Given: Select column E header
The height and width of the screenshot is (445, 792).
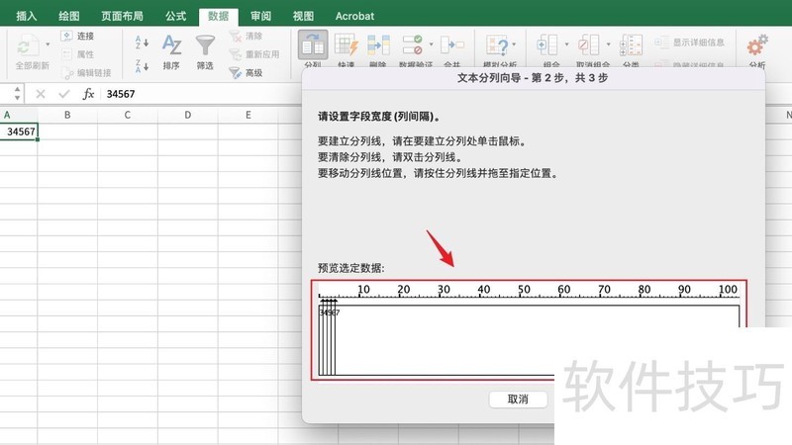Looking at the screenshot, I should coord(248,115).
